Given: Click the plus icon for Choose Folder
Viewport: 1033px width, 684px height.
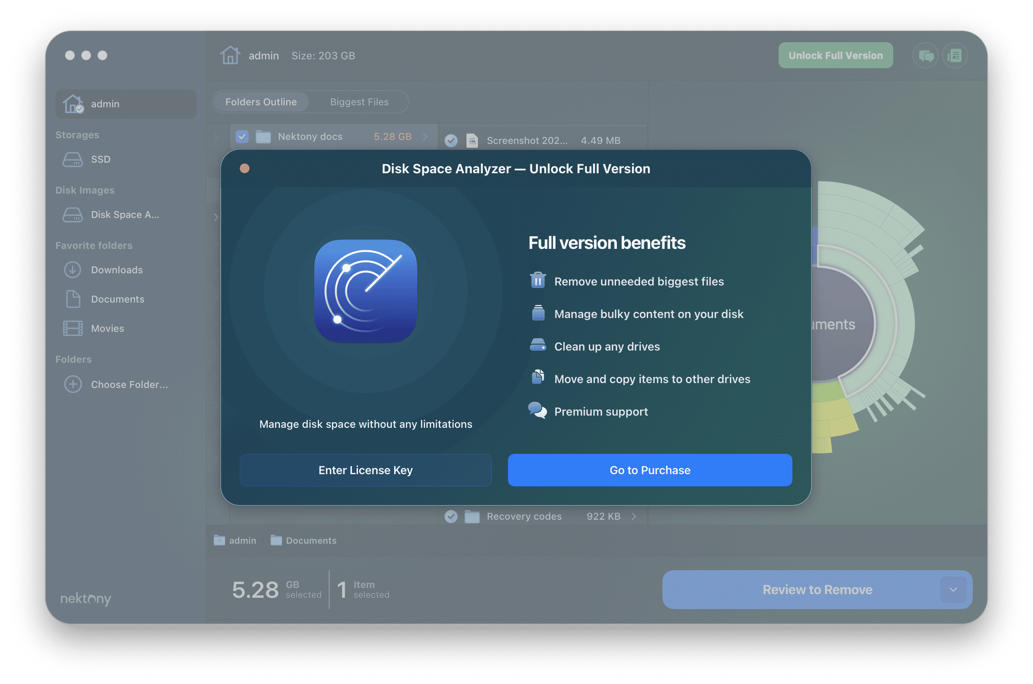Looking at the screenshot, I should coord(73,384).
